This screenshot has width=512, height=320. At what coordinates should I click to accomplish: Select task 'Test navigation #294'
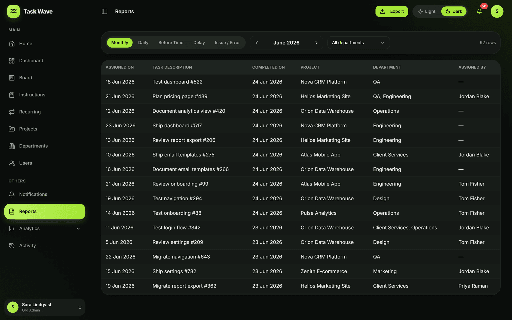177,199
